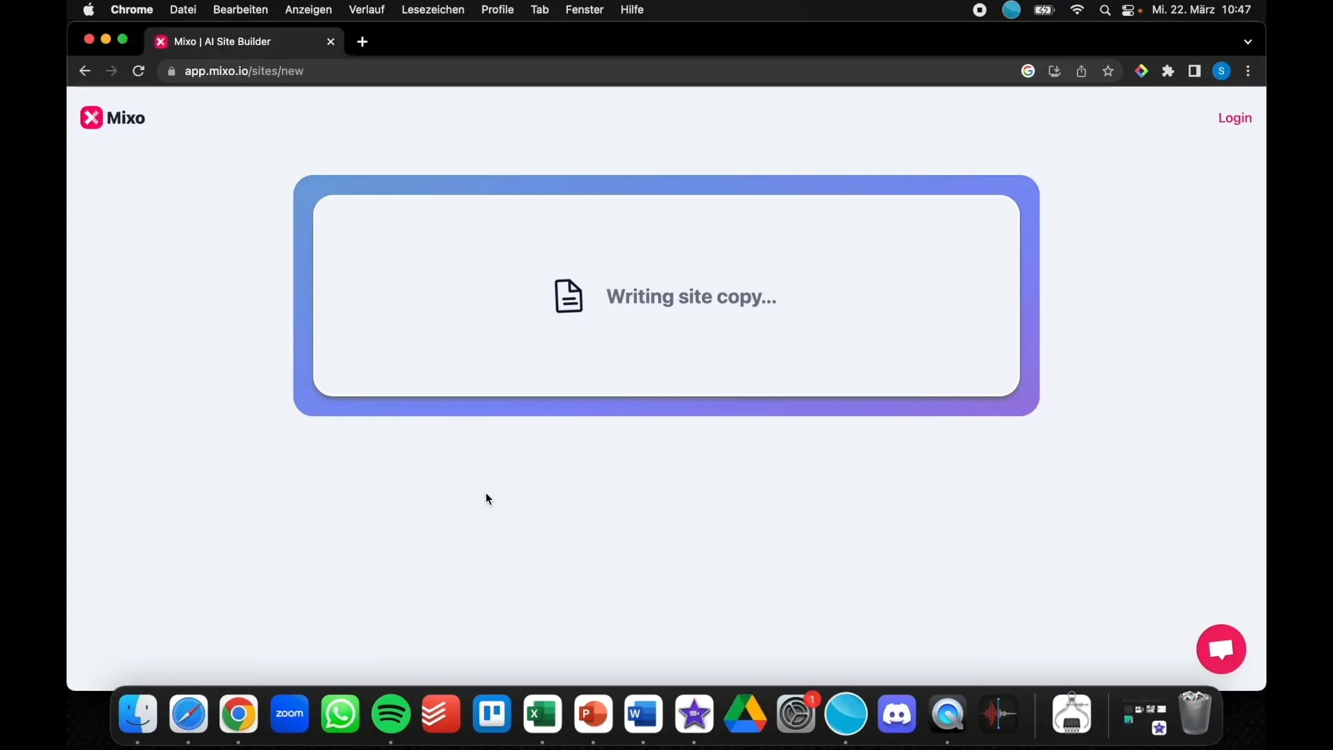
Task: Open Todoist from the Dock
Action: pyautogui.click(x=442, y=714)
